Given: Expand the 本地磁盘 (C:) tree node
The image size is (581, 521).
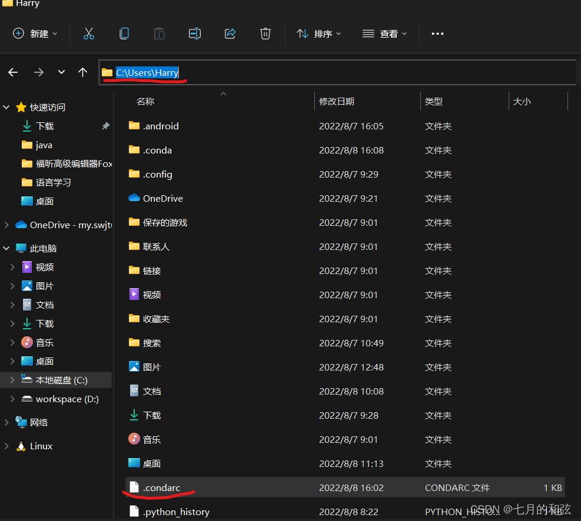Looking at the screenshot, I should click(x=12, y=380).
